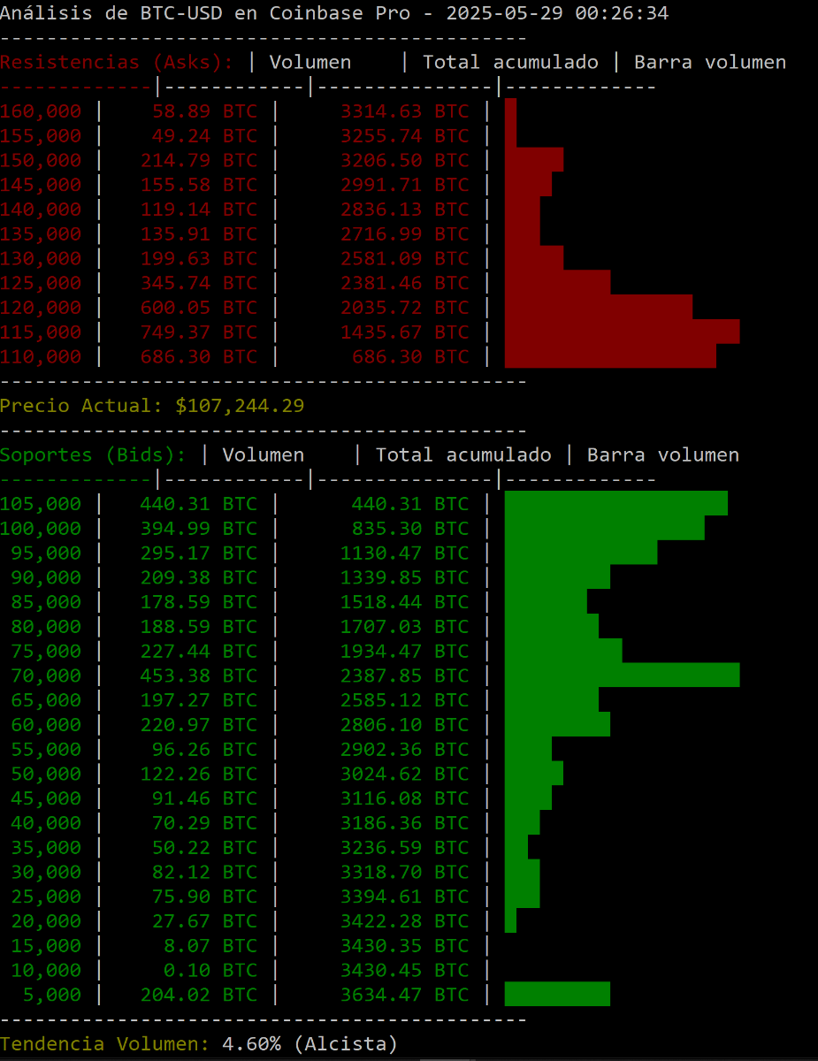Select the ask price 140,000
818x1061 pixels.
41,210
